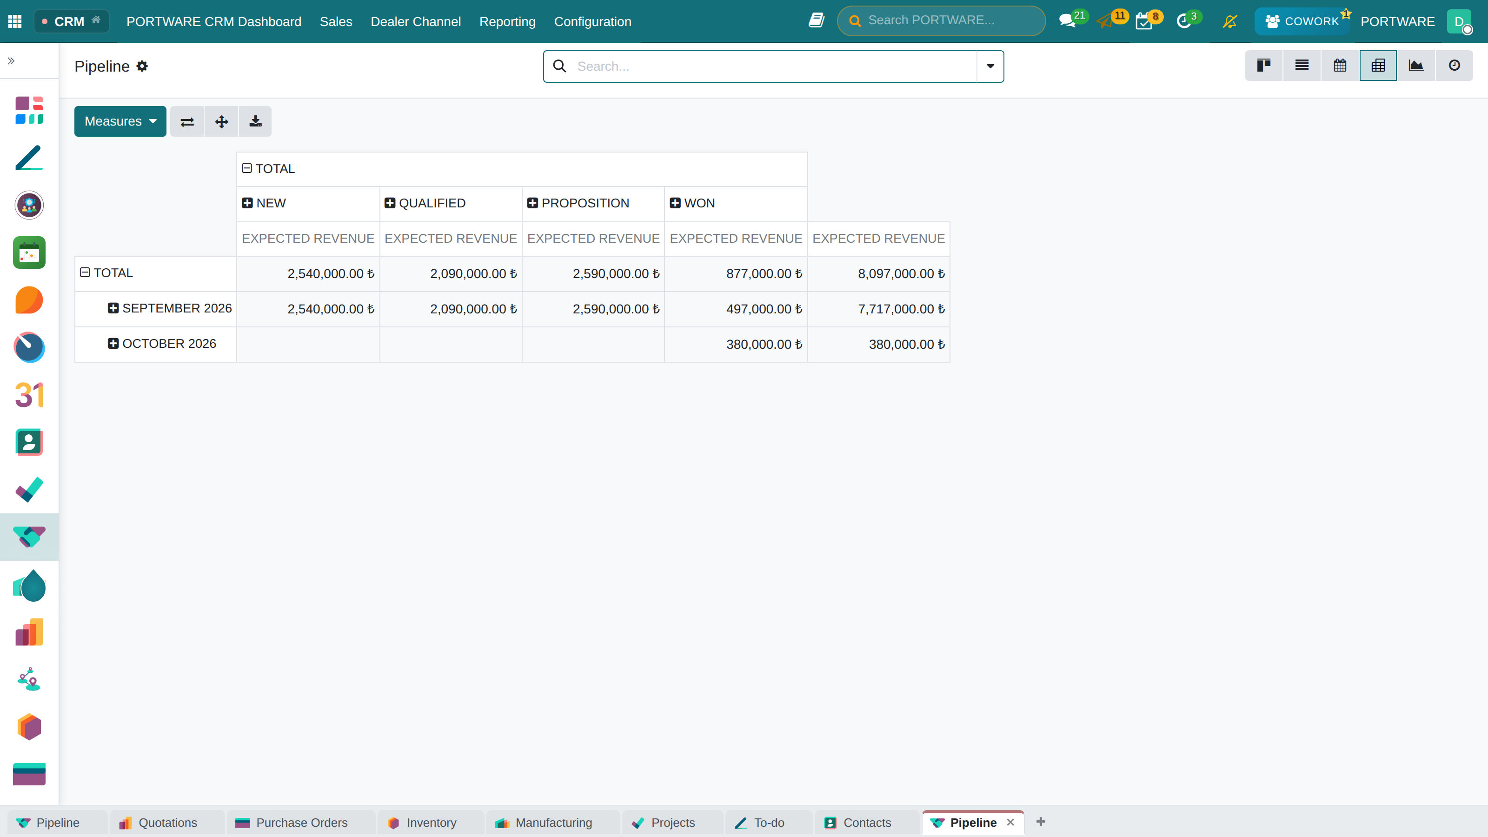Open the knowledge book icon
The height and width of the screenshot is (837, 1488).
point(816,21)
